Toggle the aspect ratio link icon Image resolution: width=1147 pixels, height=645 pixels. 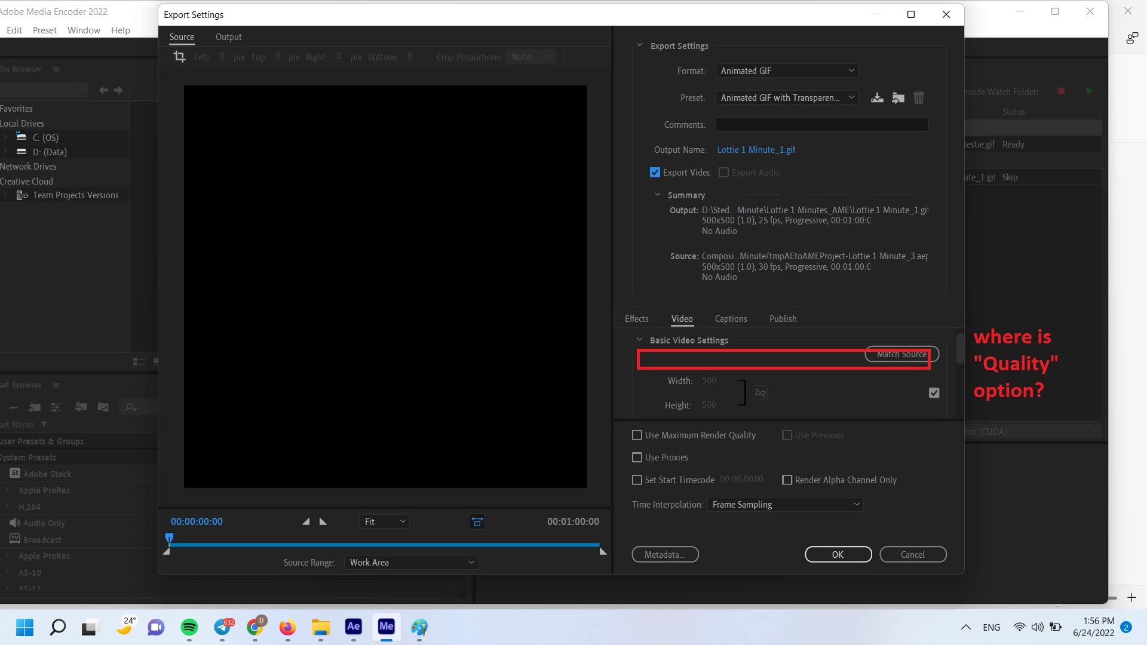tap(760, 393)
